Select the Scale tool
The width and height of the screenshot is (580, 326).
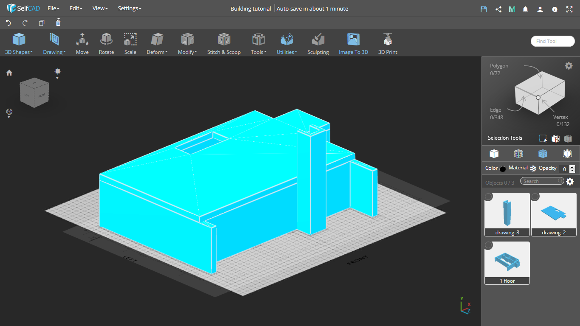click(x=130, y=44)
